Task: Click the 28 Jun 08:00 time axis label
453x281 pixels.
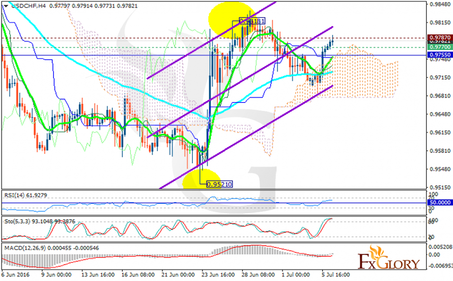Action: pos(258,275)
